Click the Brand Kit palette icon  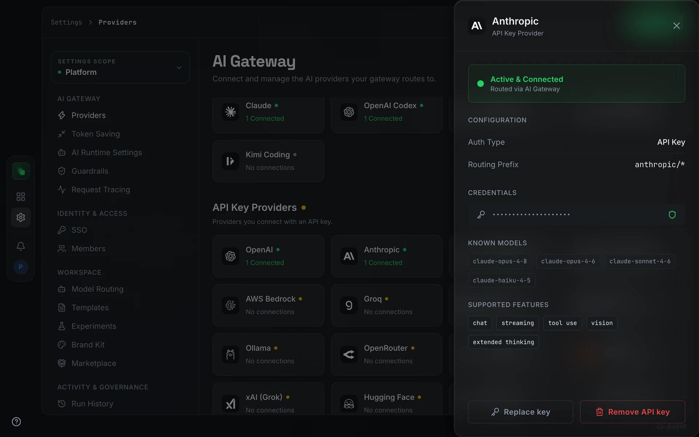click(x=62, y=345)
